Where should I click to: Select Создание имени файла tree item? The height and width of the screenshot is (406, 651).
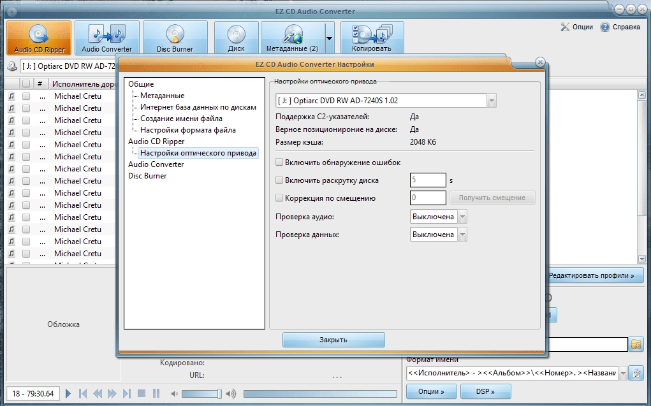pos(181,119)
